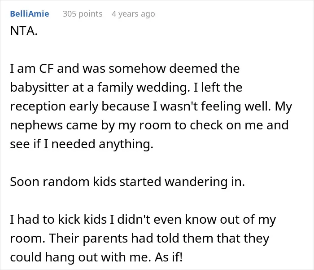This screenshot has width=314, height=270.
Task: Click the line 'could hang out with me'
Action: point(96,257)
